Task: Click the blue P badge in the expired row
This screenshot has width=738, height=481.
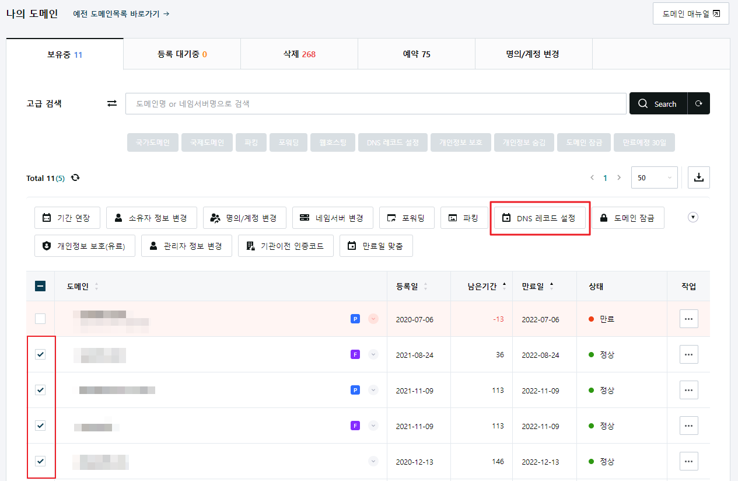Action: 355,319
